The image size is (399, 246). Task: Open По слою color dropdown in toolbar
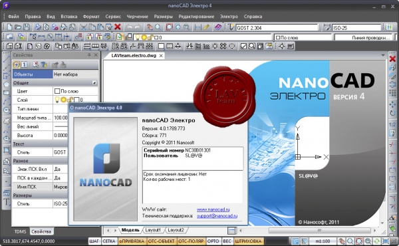[303, 37]
